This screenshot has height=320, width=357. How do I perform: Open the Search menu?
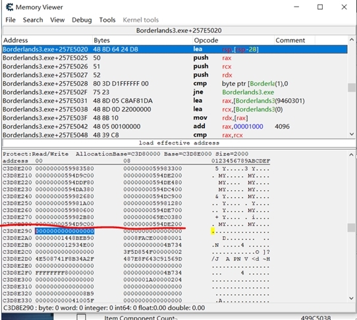click(33, 20)
